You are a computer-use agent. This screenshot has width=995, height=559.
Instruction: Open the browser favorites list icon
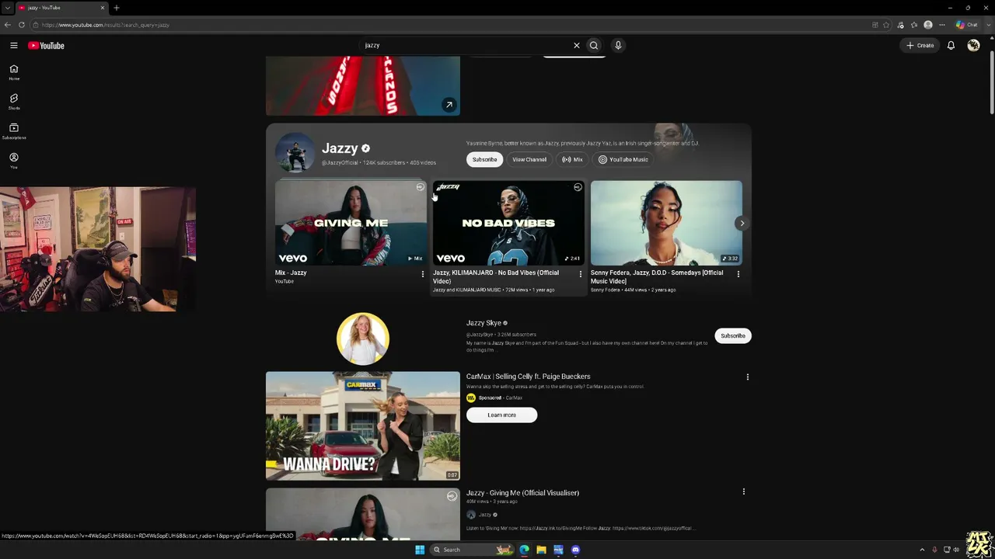[x=914, y=25]
